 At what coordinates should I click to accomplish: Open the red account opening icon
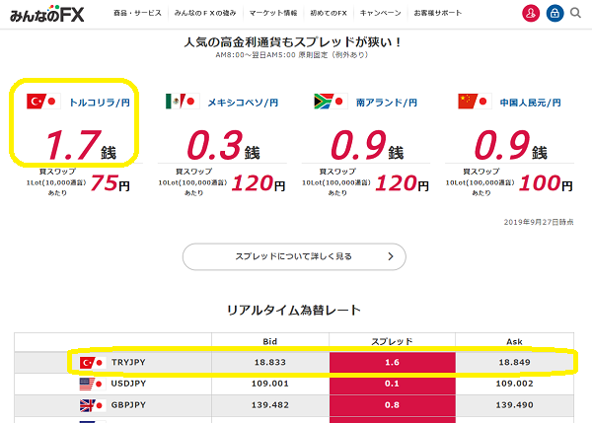pyautogui.click(x=531, y=13)
